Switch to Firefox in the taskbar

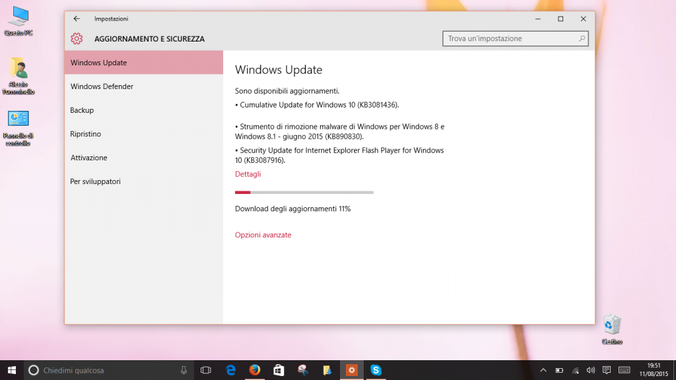[x=255, y=370]
